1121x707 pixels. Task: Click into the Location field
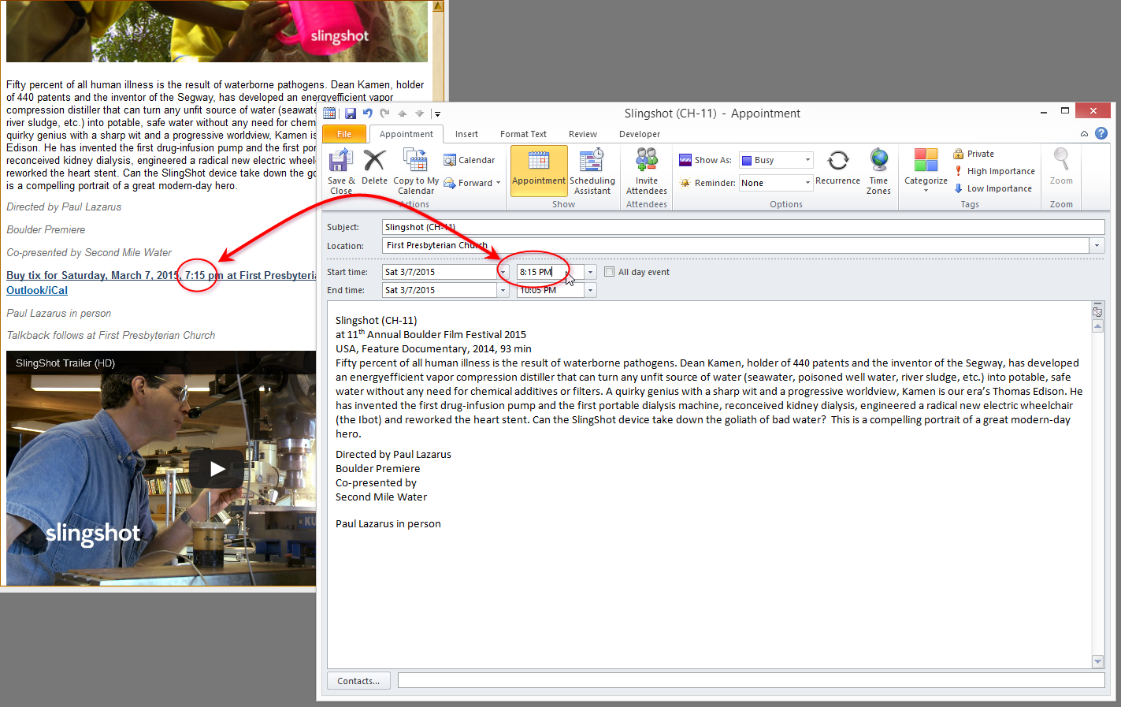pyautogui.click(x=736, y=245)
